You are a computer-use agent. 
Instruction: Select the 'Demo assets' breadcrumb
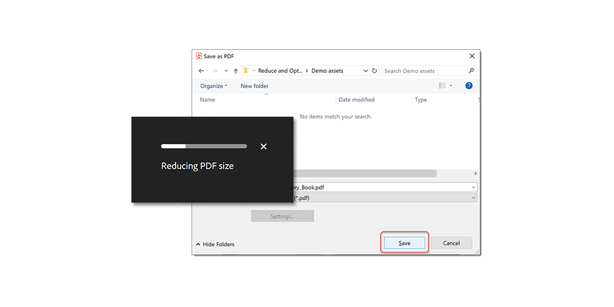(x=327, y=71)
